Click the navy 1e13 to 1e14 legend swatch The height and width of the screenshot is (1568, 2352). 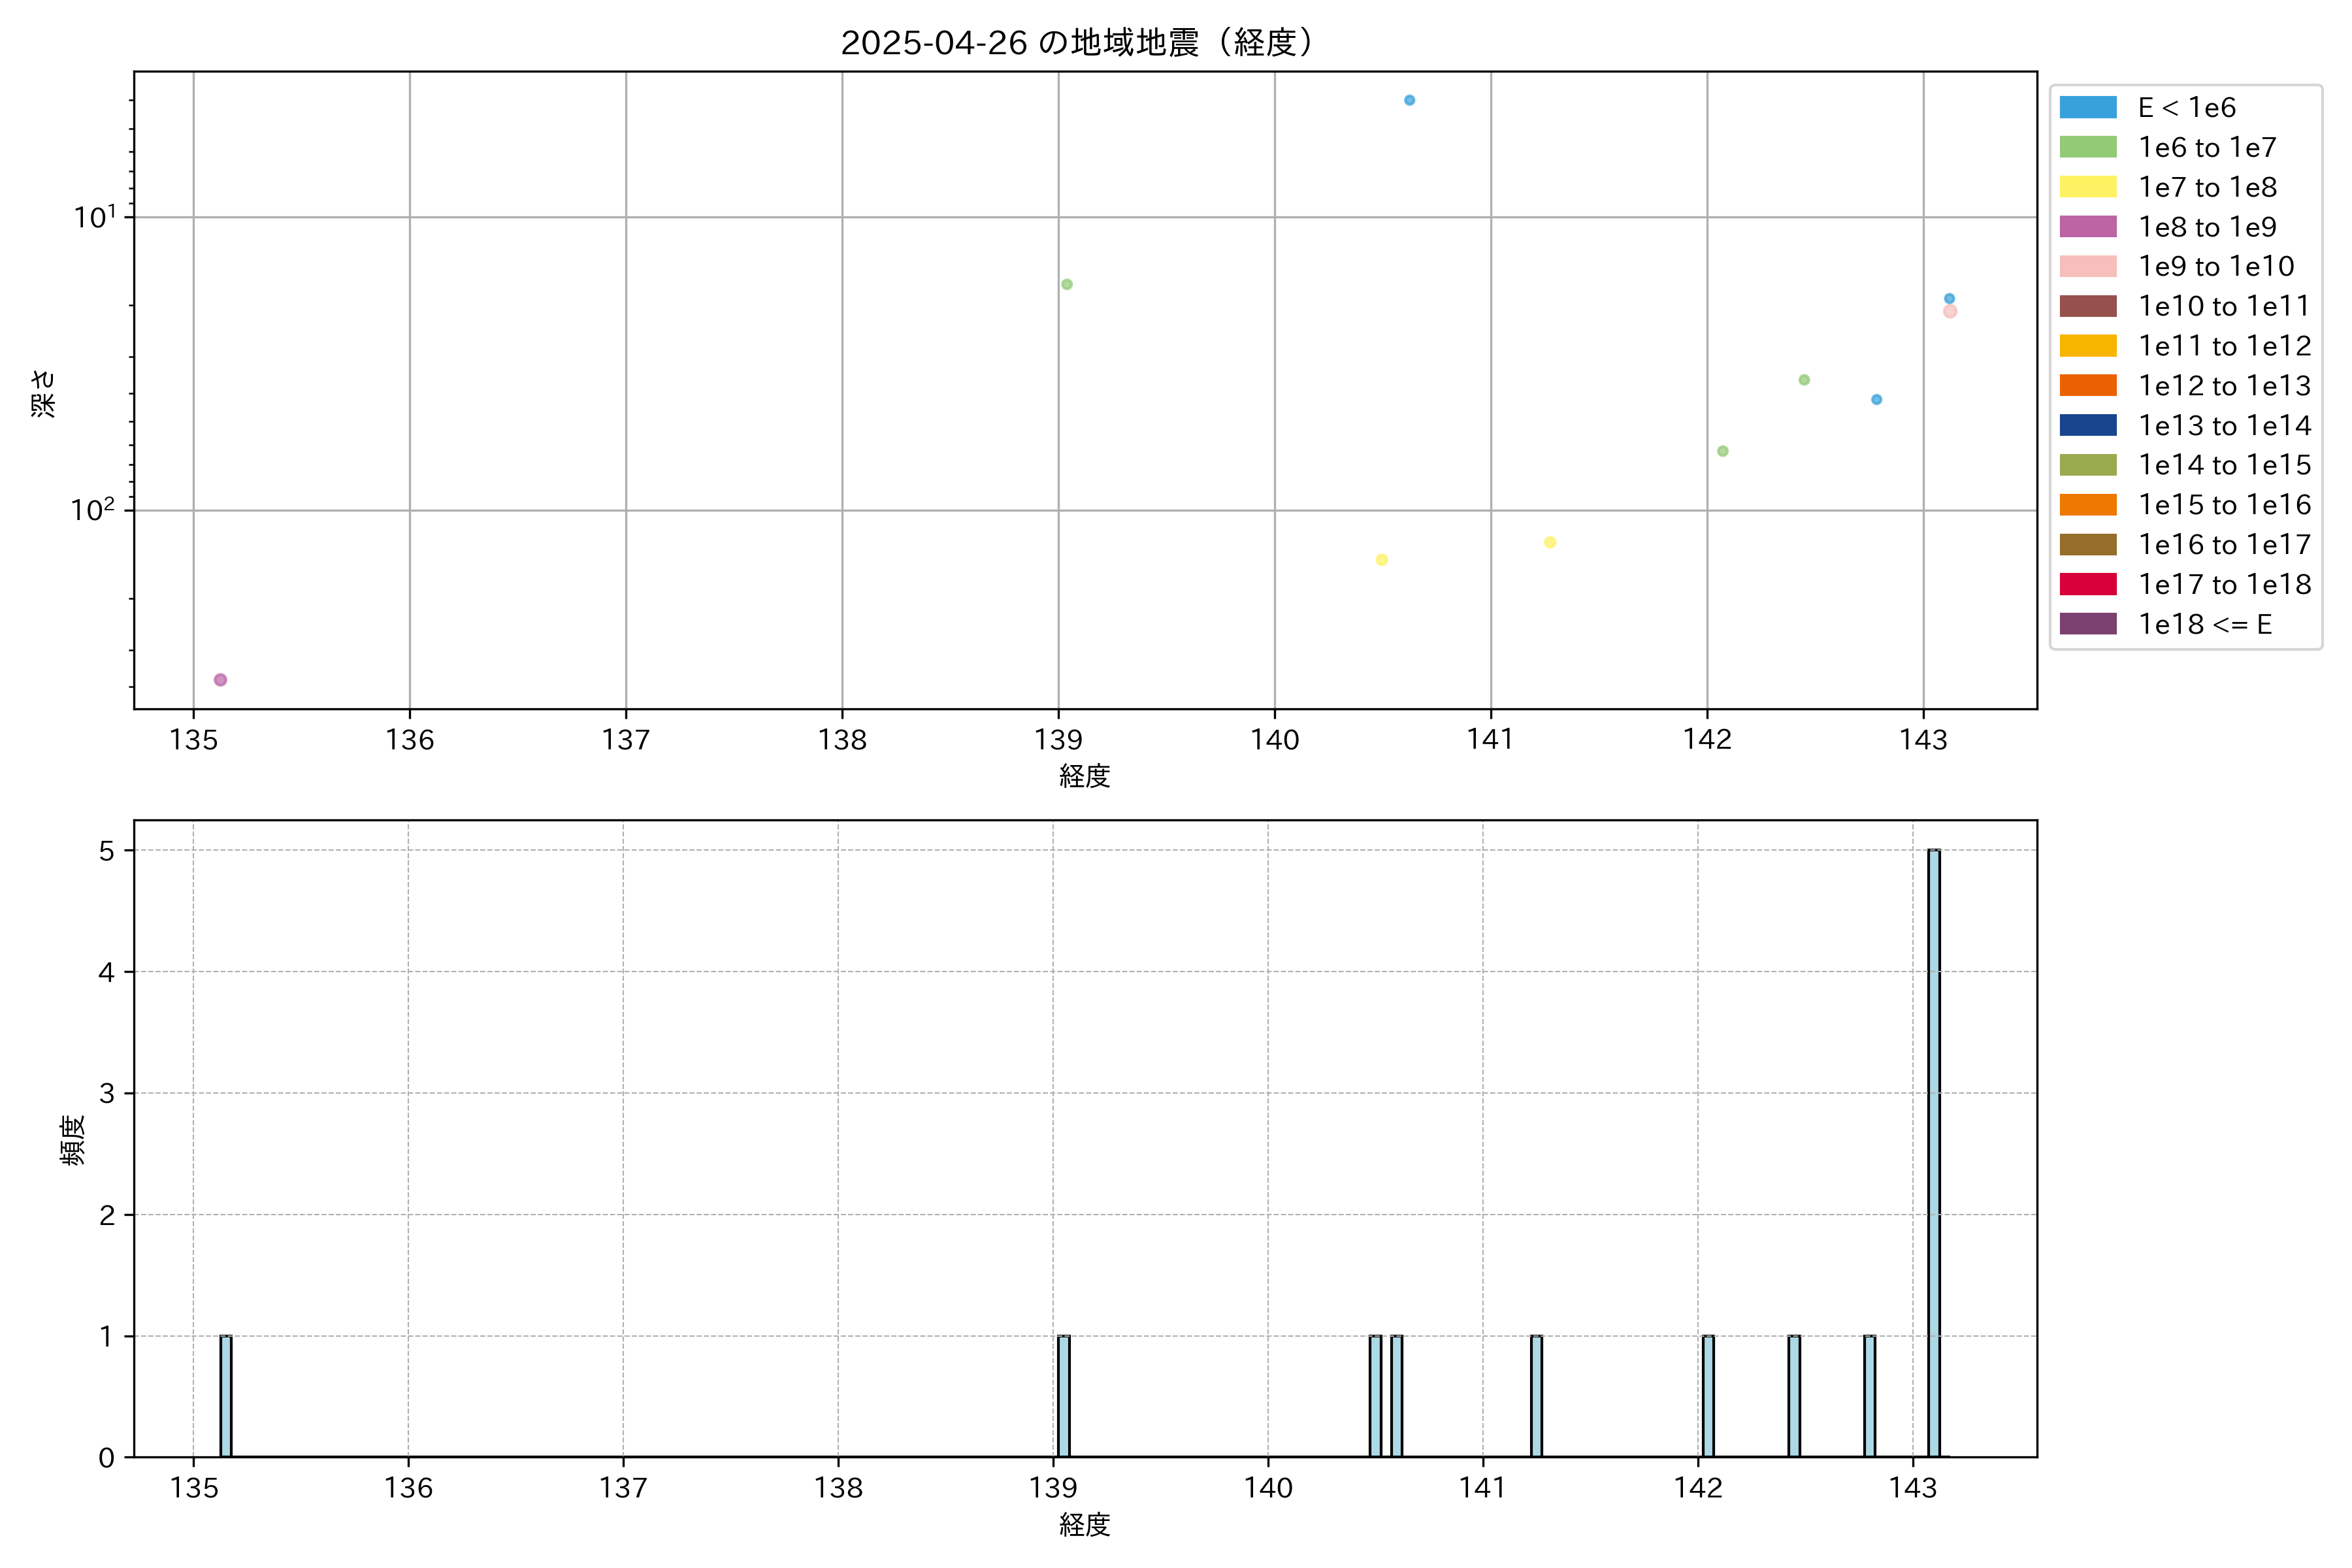2088,425
